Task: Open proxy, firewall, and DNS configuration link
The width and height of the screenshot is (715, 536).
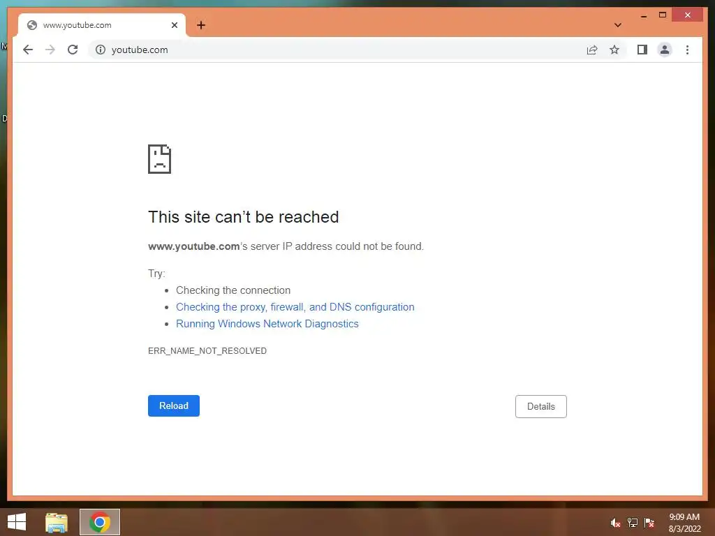Action: point(295,307)
